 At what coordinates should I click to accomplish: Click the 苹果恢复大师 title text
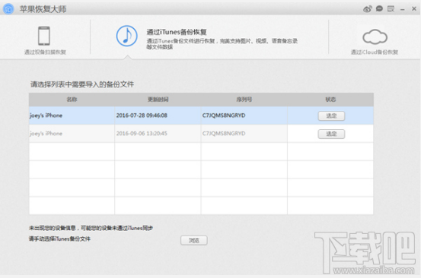43,9
